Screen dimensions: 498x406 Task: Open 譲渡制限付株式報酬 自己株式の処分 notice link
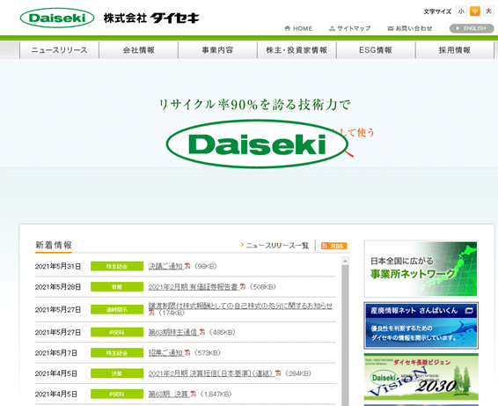click(240, 306)
